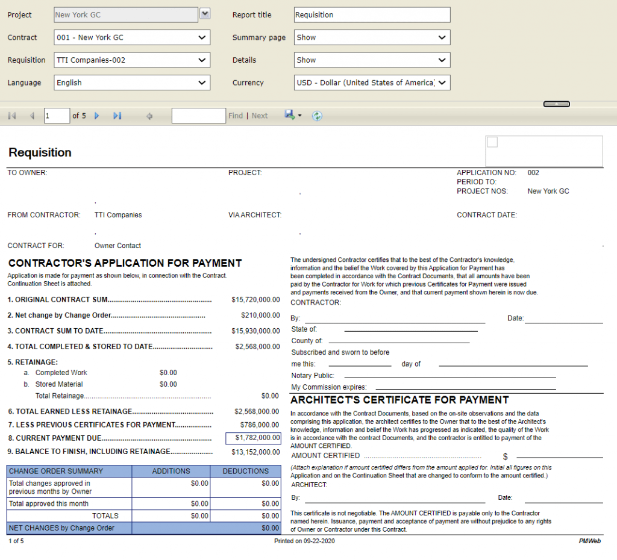617x560 pixels.
Task: Click the Total approved this month row
Action: 143,504
